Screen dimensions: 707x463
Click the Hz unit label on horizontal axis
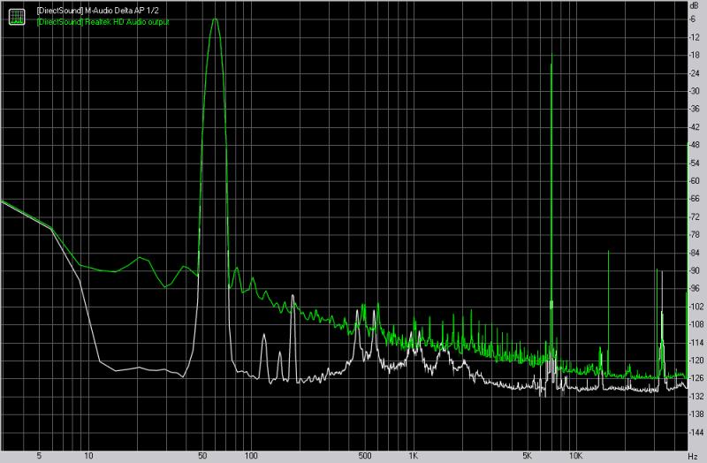(691, 456)
